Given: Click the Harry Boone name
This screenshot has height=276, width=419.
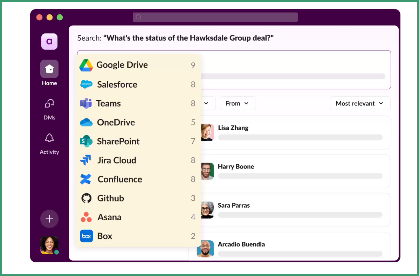Looking at the screenshot, I should (x=236, y=166).
